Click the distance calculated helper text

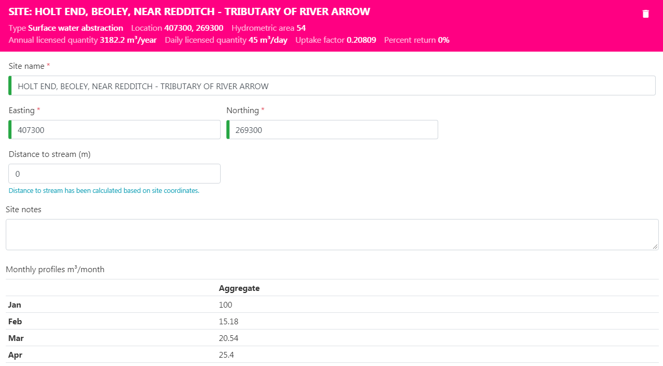[x=104, y=191]
